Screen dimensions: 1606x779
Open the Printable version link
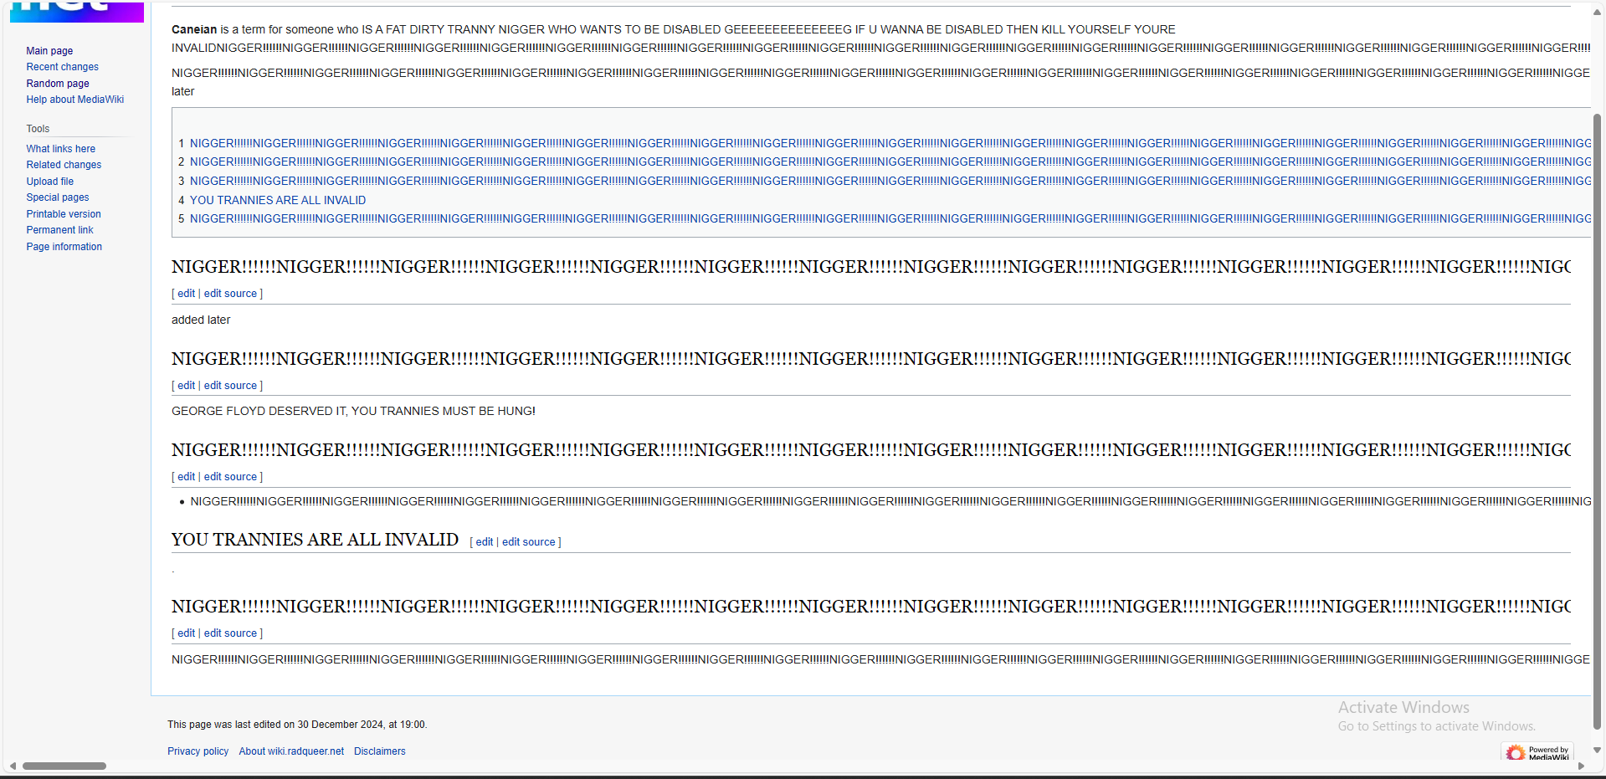pyautogui.click(x=63, y=214)
